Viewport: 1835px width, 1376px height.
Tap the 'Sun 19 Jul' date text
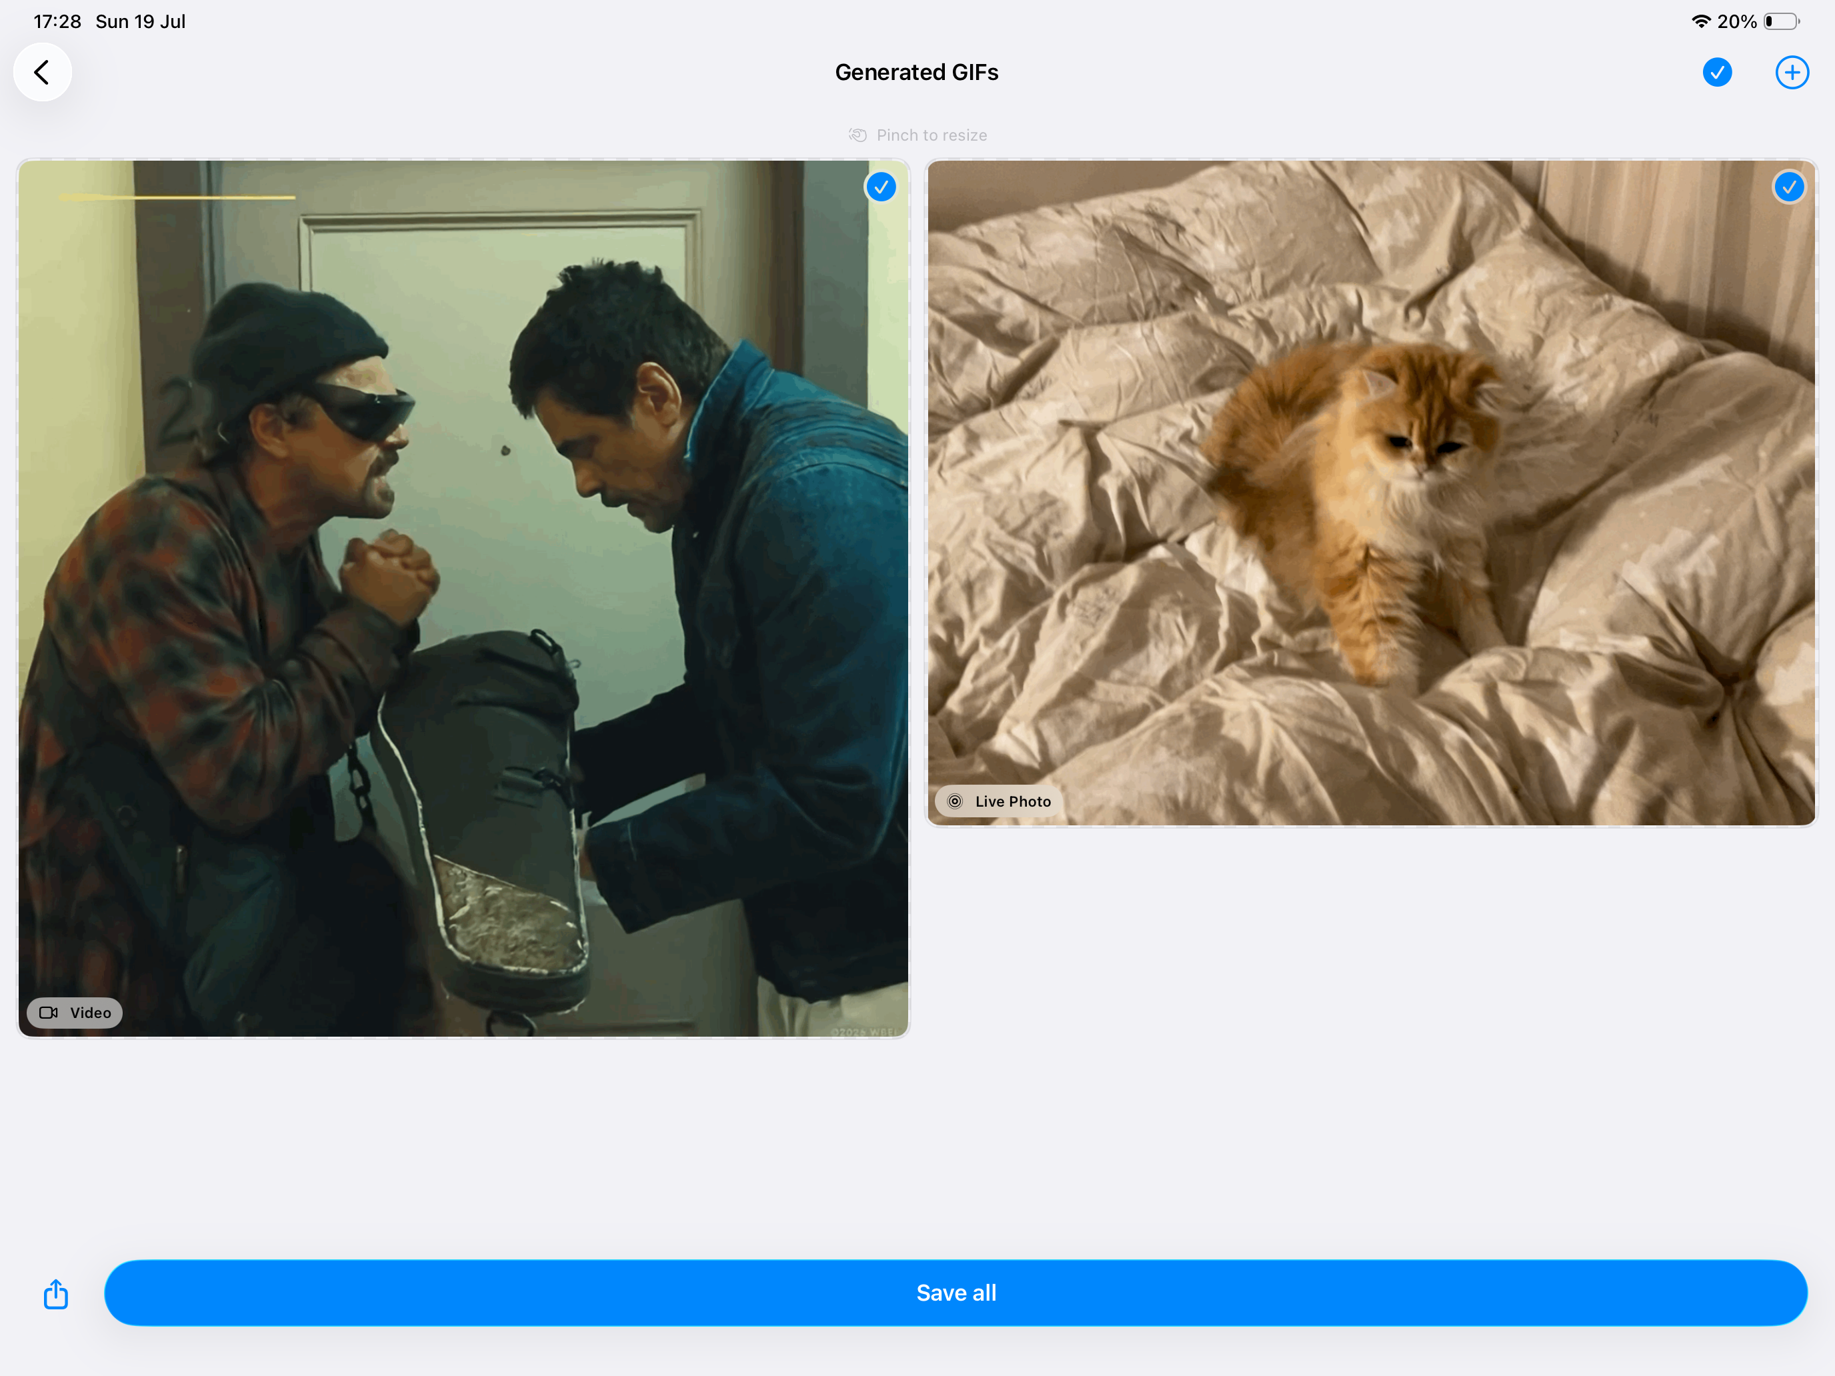pos(140,21)
